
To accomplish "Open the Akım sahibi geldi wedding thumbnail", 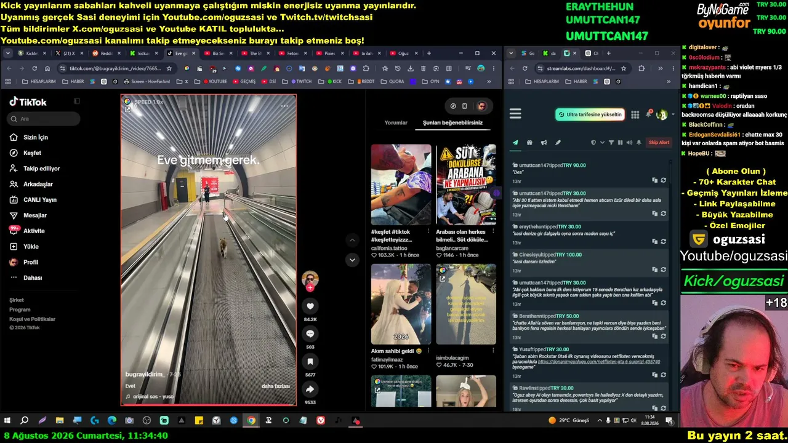I will pos(401,304).
